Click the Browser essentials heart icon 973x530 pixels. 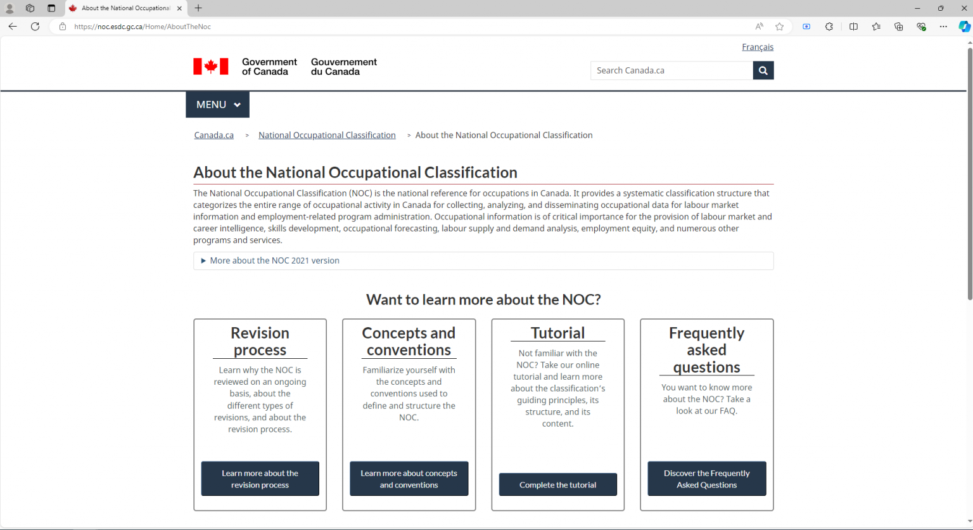921,27
